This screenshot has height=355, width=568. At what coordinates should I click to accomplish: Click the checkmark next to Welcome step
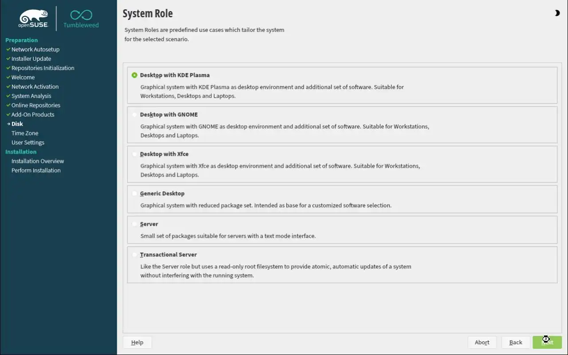tap(8, 77)
